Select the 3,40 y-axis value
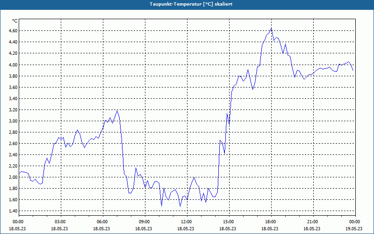The height and width of the screenshot is (234, 374). click(13, 98)
